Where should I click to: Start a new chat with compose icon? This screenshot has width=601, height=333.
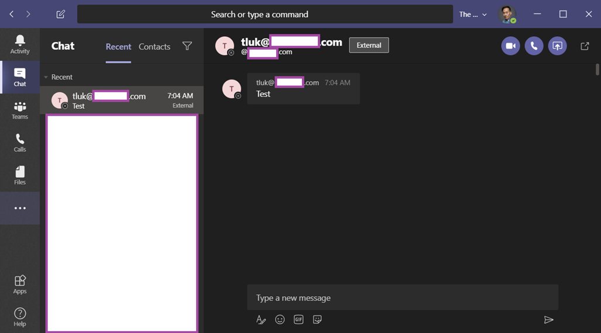point(60,14)
